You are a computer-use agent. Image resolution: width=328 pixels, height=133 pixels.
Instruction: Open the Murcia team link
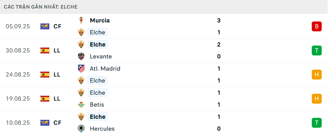point(100,20)
